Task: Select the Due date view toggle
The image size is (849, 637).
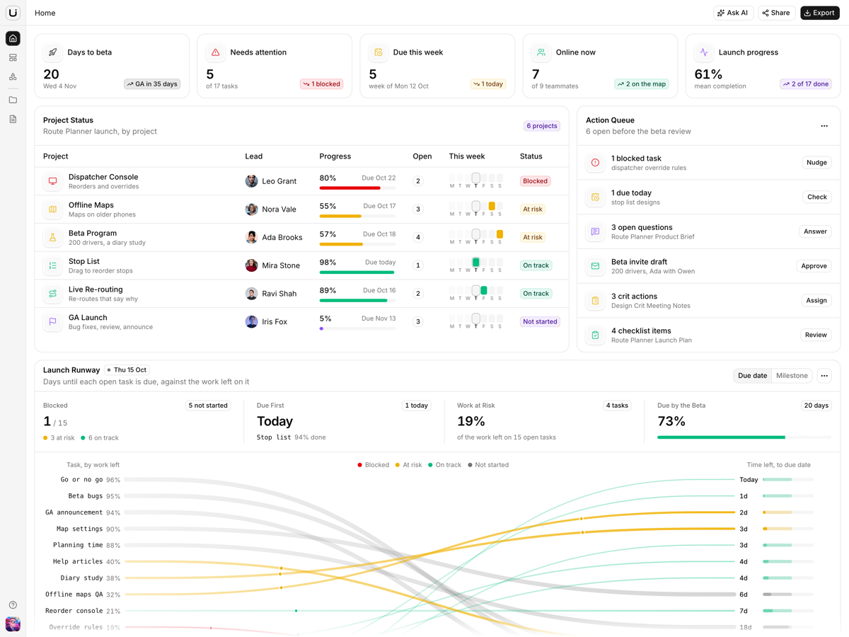Action: [x=752, y=376]
